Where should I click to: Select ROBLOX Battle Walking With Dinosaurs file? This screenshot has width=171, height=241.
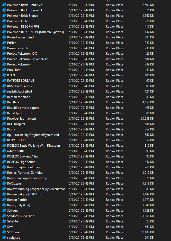point(34,146)
